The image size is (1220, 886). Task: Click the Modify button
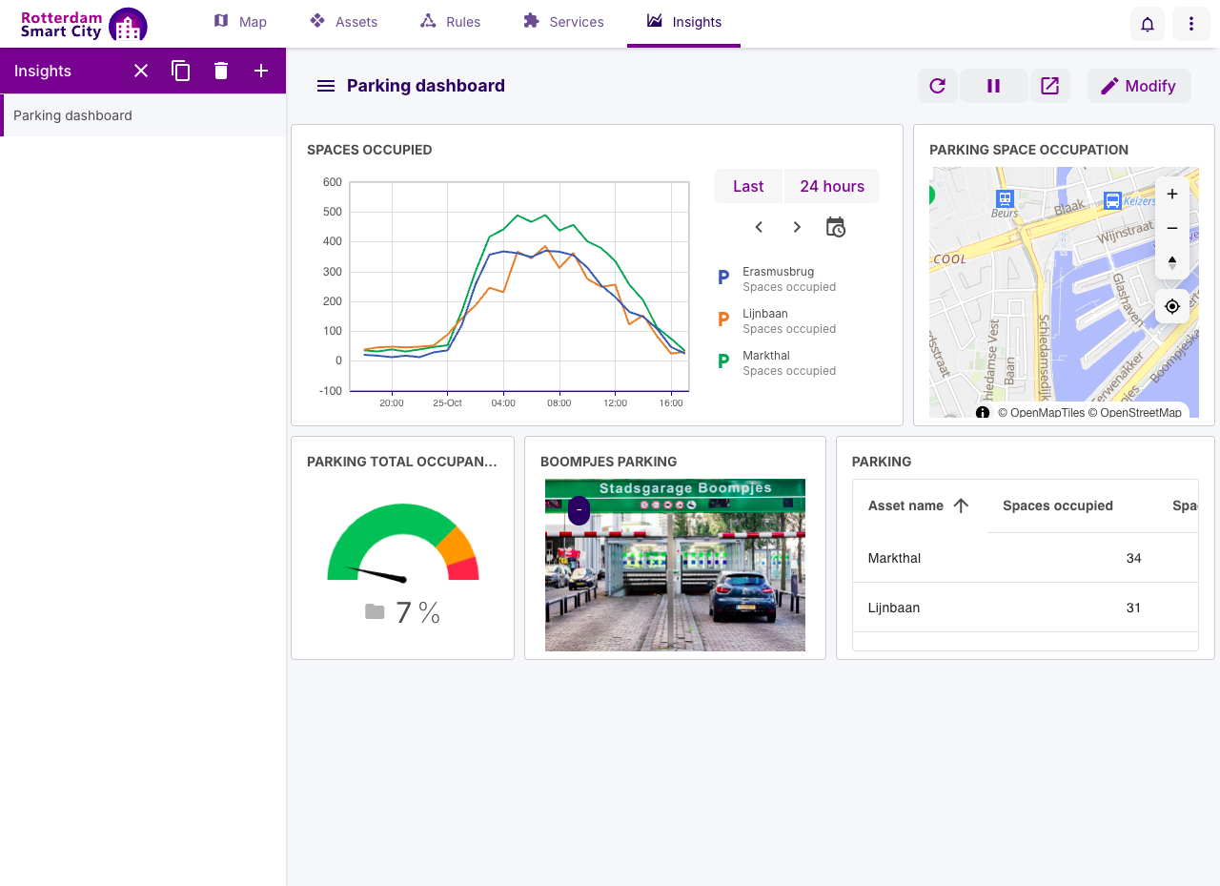(x=1139, y=86)
